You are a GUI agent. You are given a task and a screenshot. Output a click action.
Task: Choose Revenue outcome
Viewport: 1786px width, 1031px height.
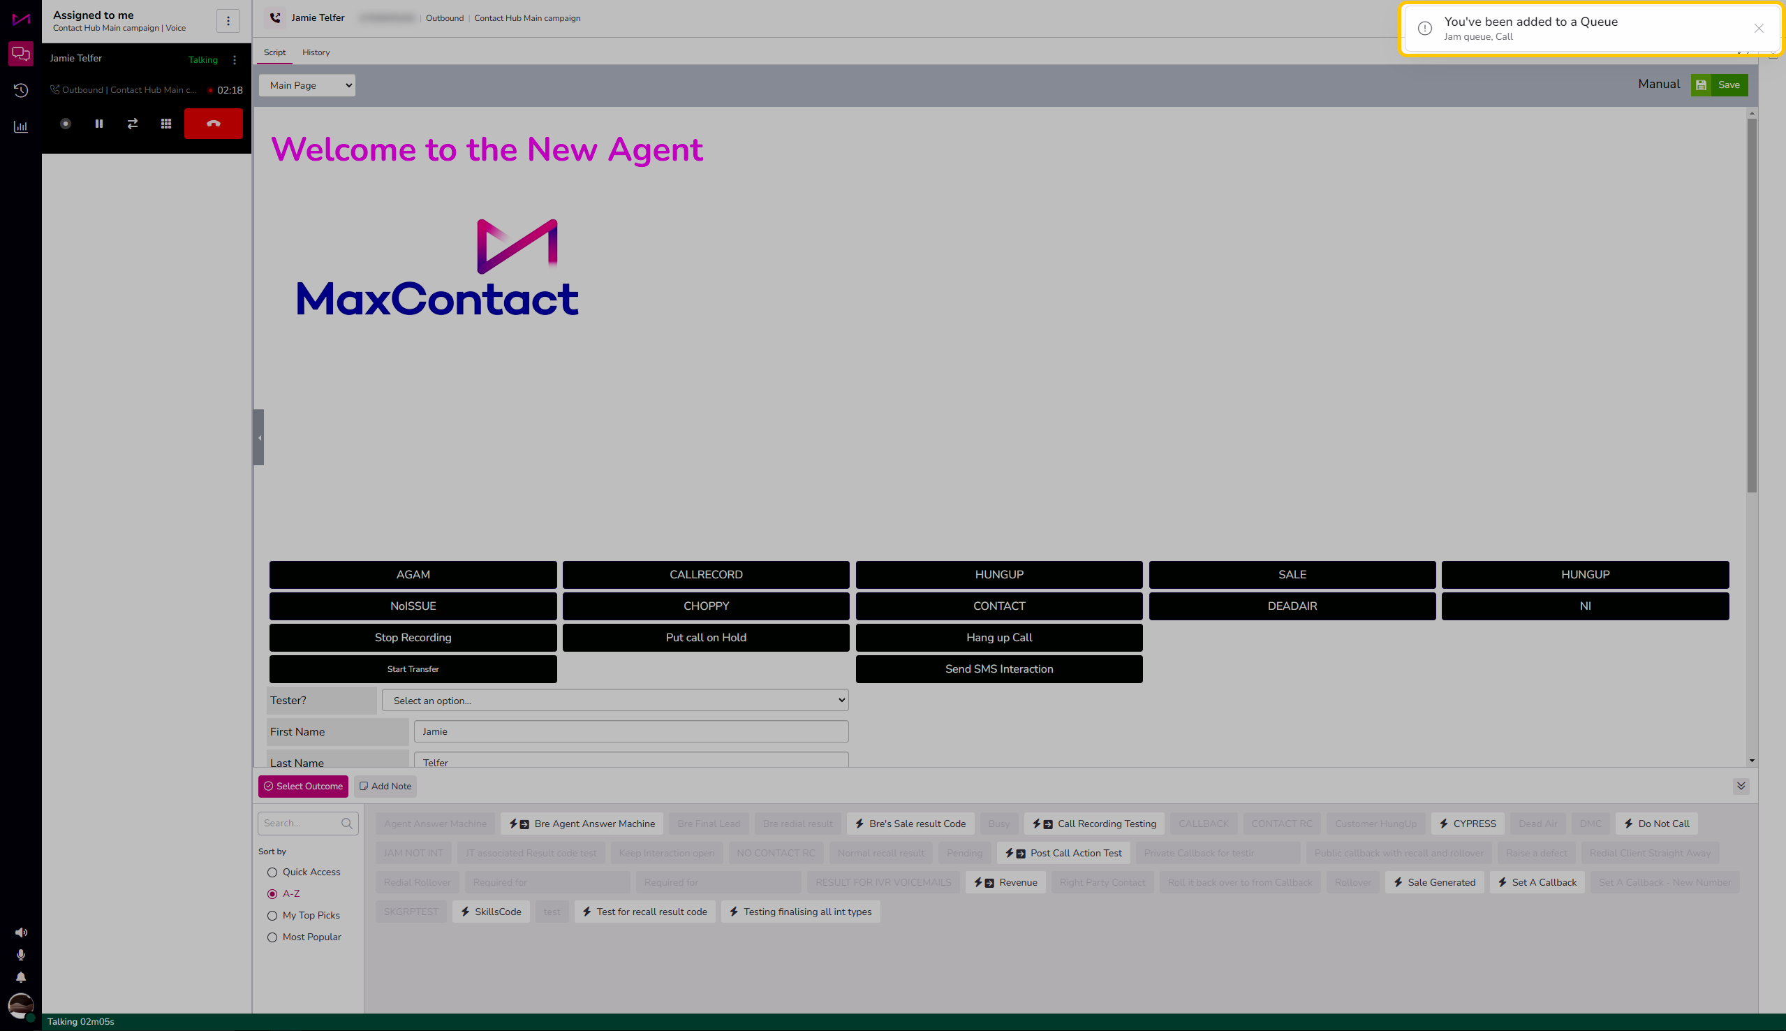pos(1005,883)
